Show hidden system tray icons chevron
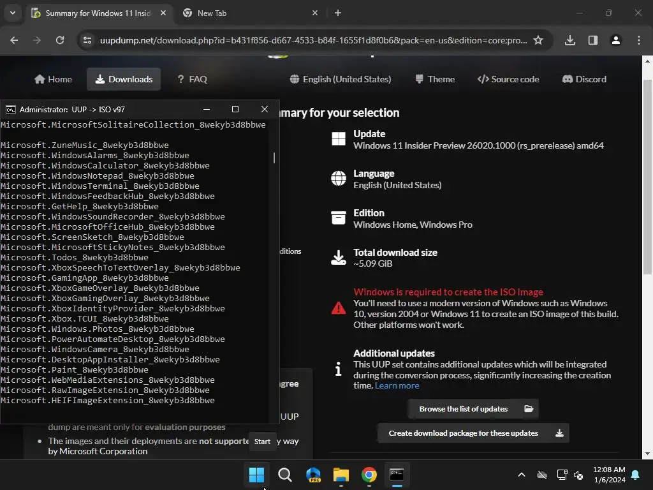The image size is (653, 490). point(522,475)
